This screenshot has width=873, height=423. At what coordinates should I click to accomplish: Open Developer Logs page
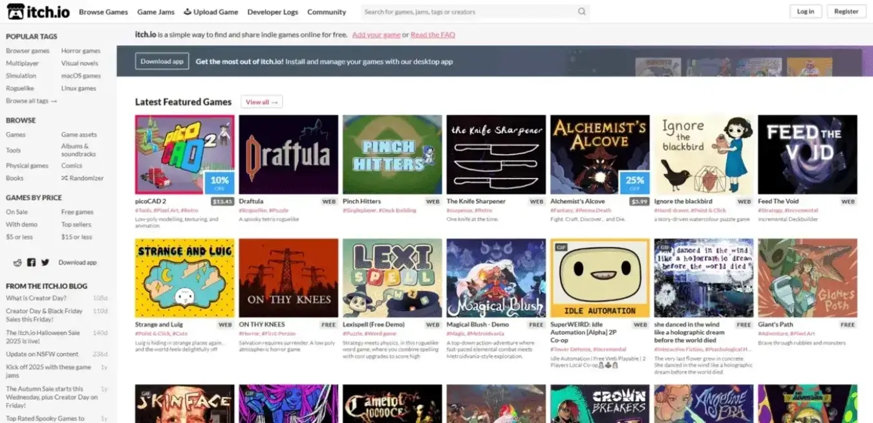(273, 12)
